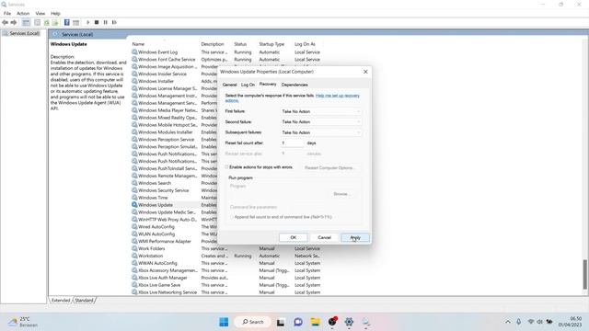
Task: Click gear icon beside Windows Update service
Action: click(x=134, y=205)
